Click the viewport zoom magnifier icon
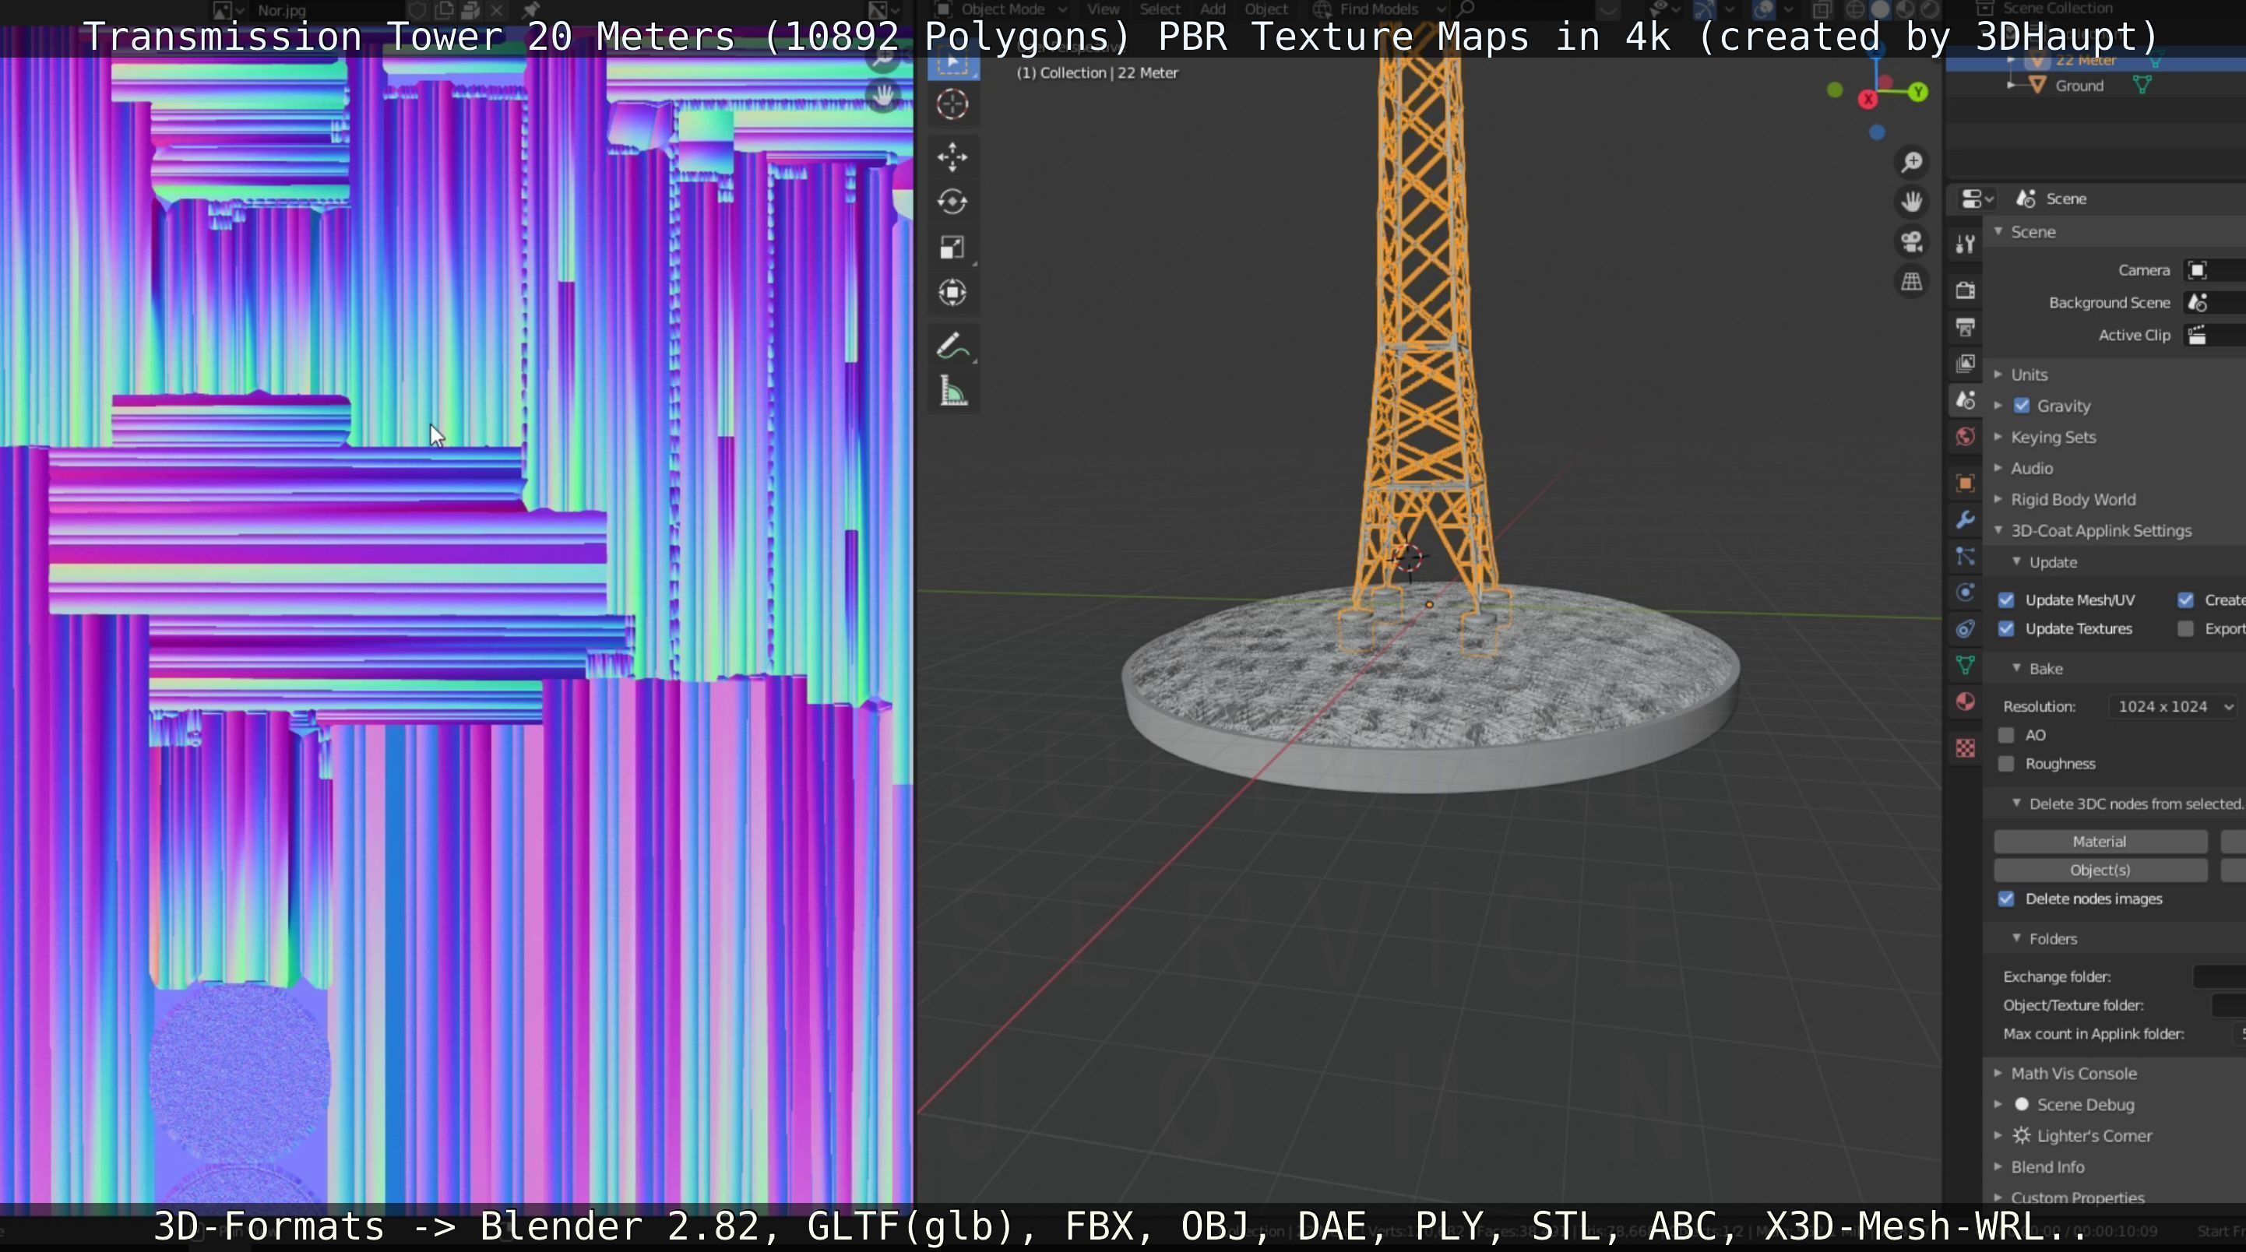The height and width of the screenshot is (1252, 2246). click(1912, 162)
